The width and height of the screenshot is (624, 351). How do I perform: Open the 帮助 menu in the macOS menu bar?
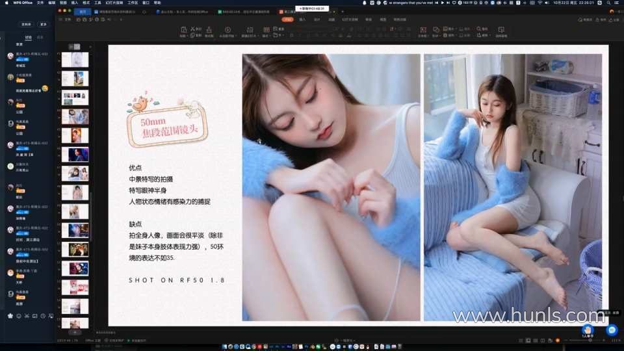[x=157, y=3]
